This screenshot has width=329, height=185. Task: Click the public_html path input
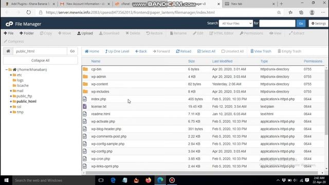click(x=40, y=51)
